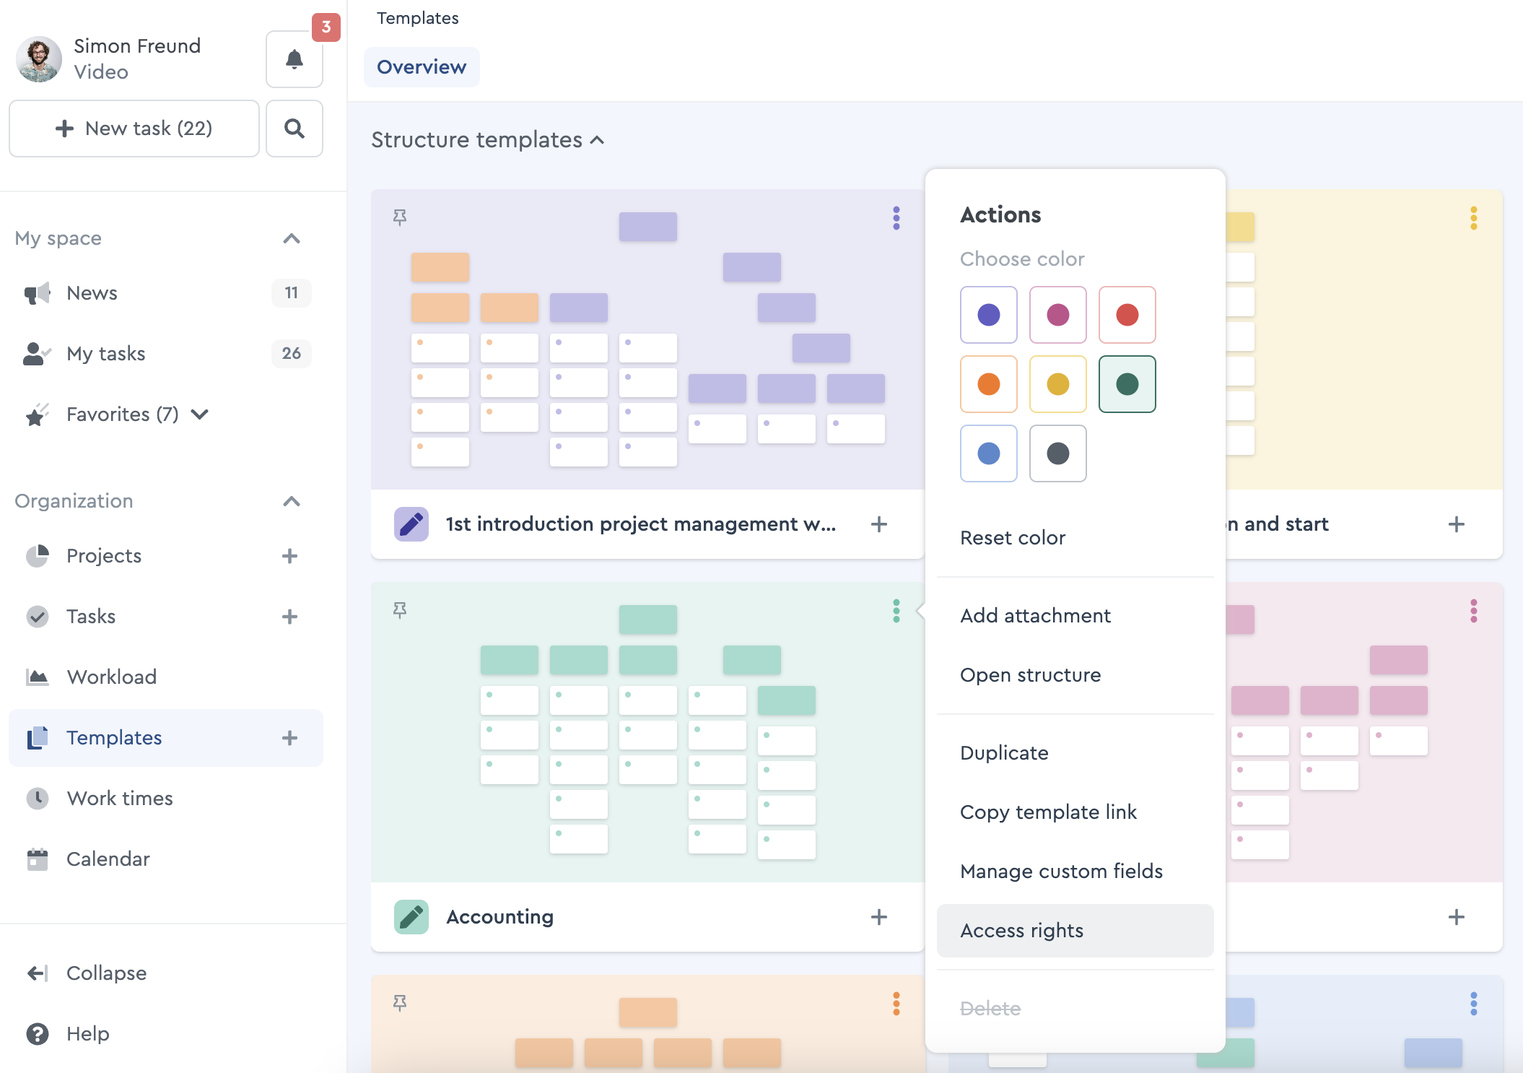The image size is (1523, 1073).
Task: Open the blue template three-dot menu
Action: click(1474, 1004)
